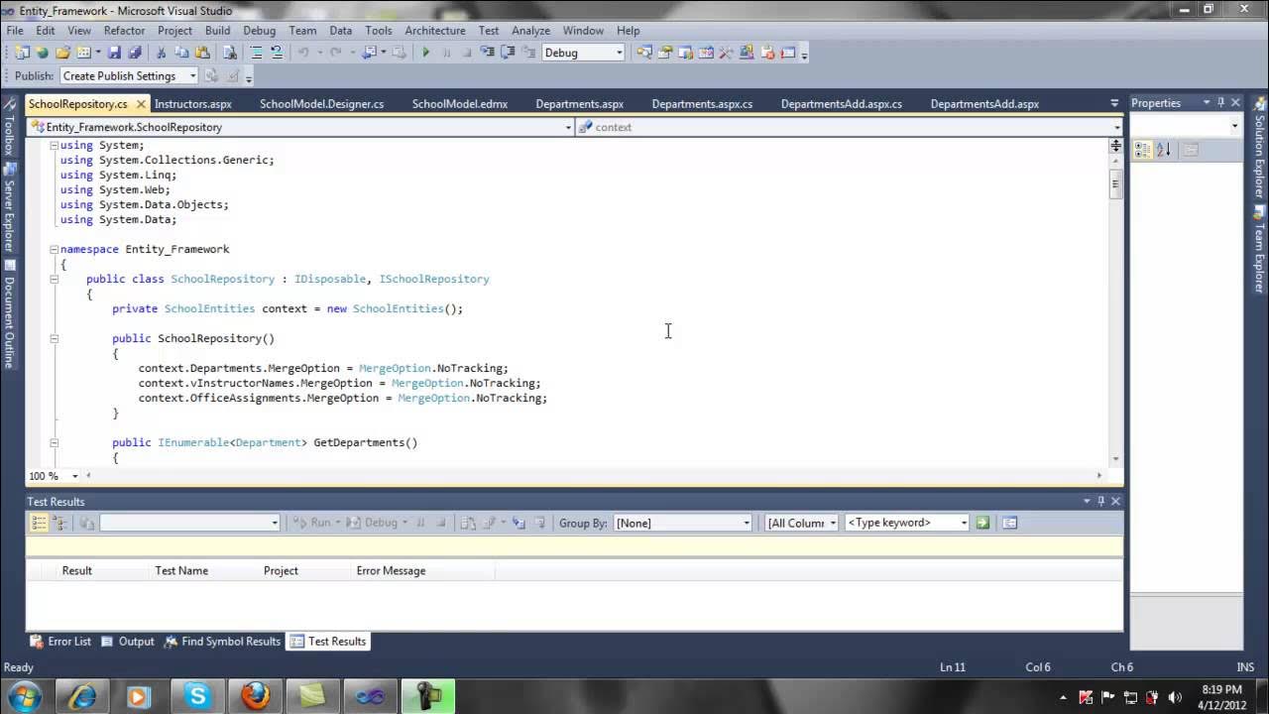Click the Open File toolbar icon
The width and height of the screenshot is (1269, 714).
click(x=63, y=53)
